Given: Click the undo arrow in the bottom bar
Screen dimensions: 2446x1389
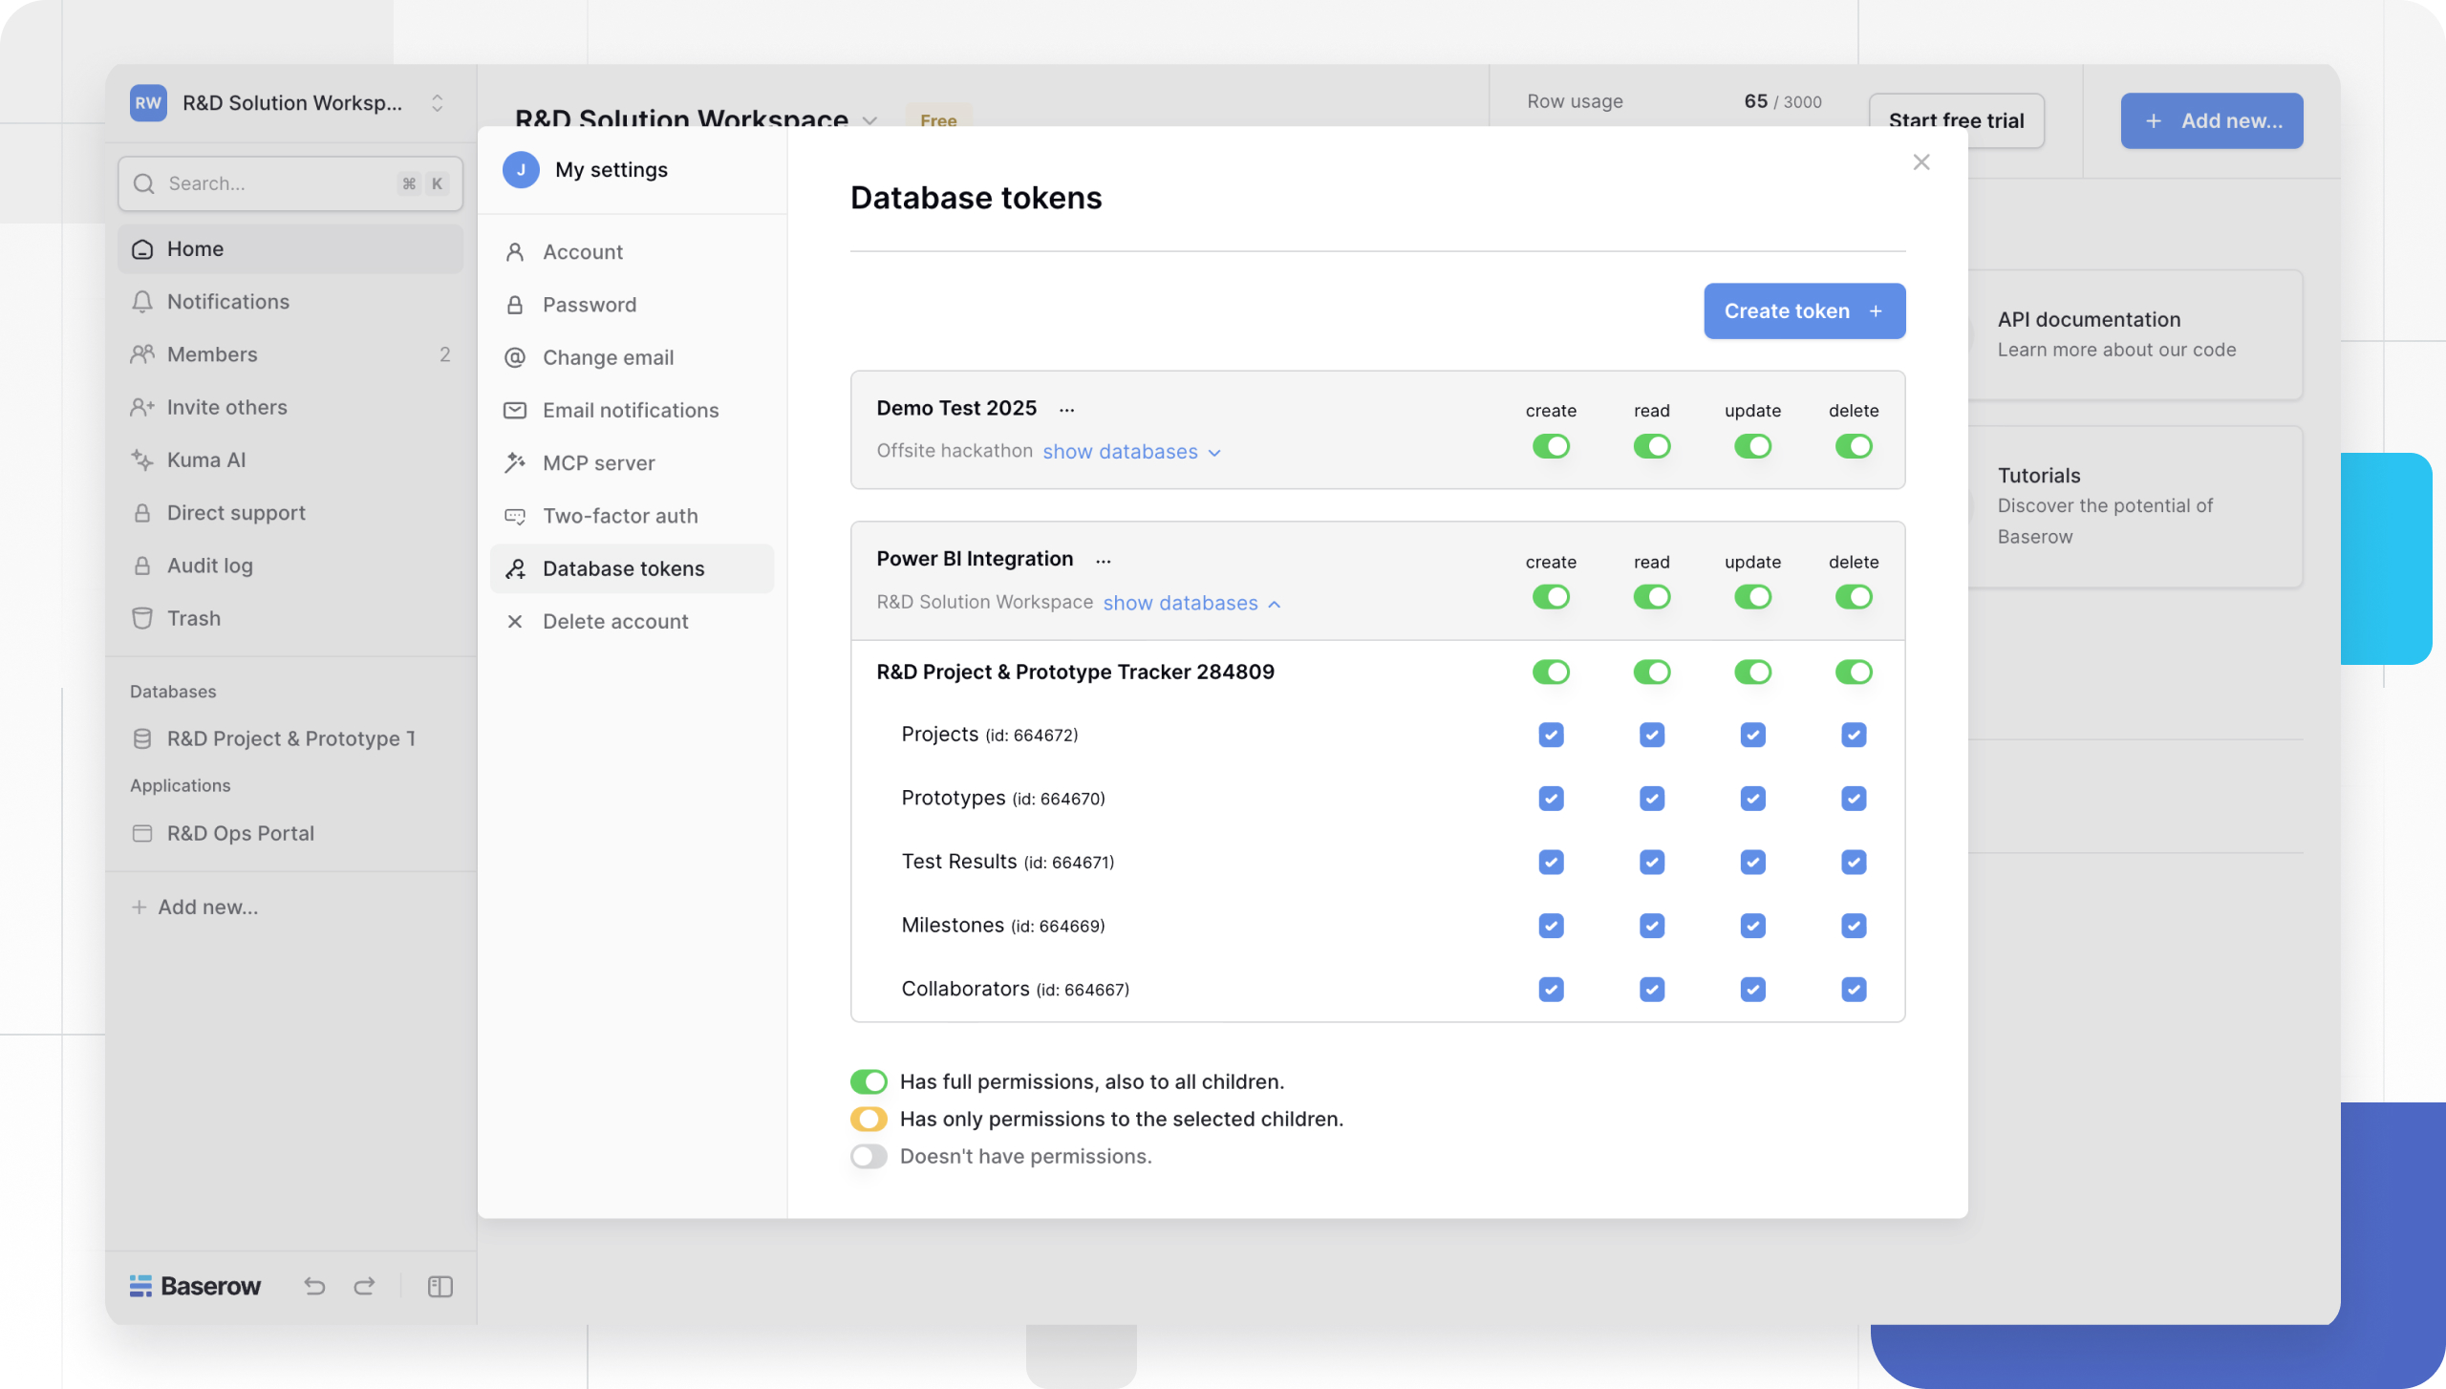Looking at the screenshot, I should point(314,1285).
